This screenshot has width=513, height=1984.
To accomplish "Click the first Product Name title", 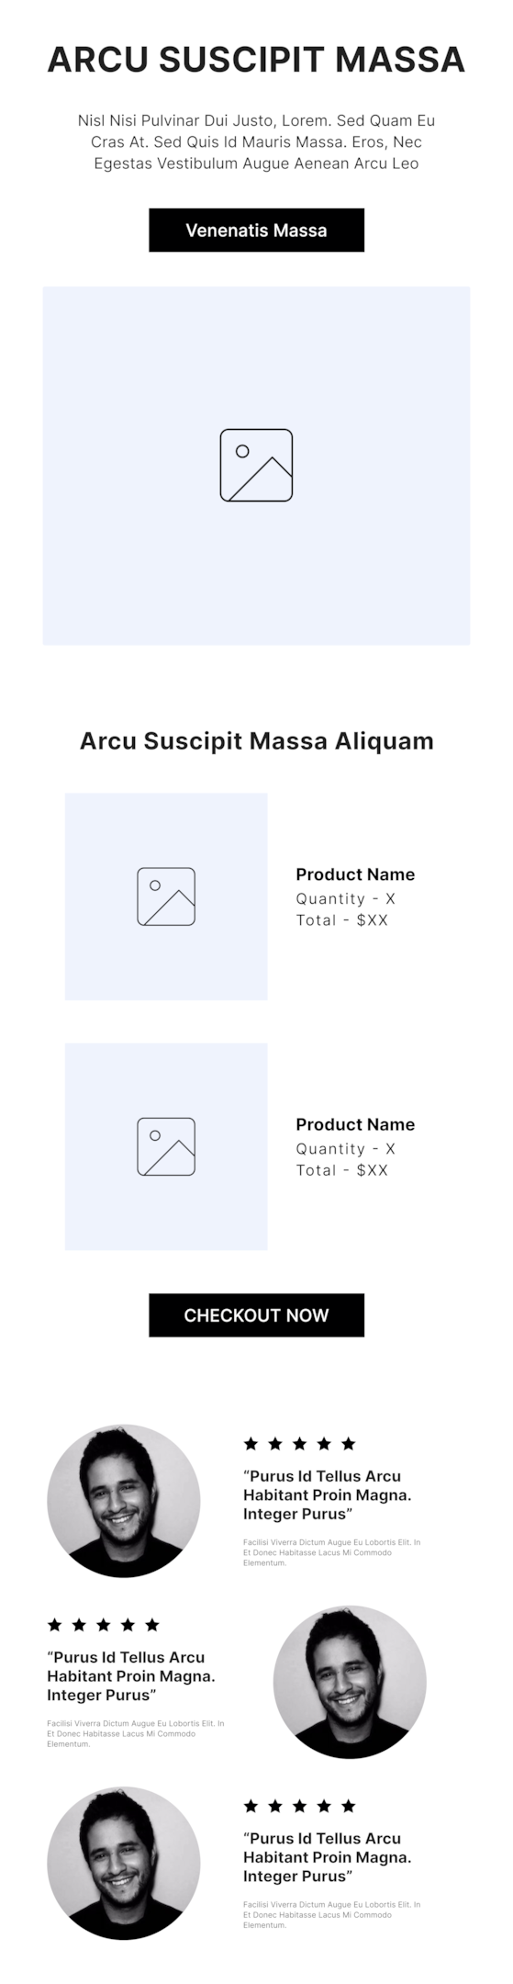I will tap(355, 874).
